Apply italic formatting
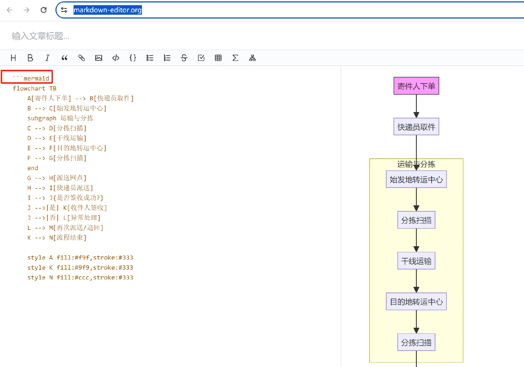Viewport: 524px width, 367px height. click(x=47, y=58)
